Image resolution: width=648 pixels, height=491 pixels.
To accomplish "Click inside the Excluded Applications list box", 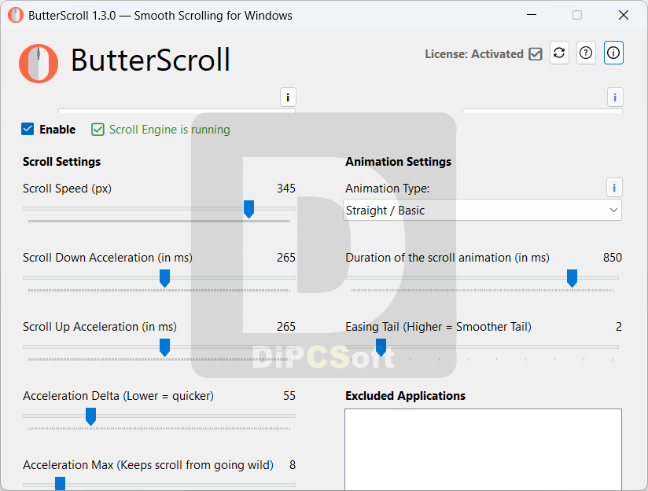I will point(483,449).
